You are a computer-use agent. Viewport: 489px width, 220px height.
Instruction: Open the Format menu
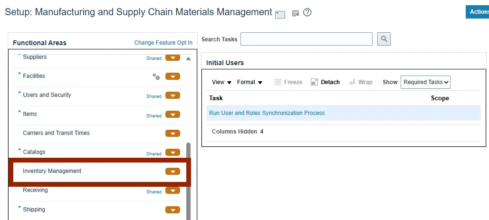tap(249, 82)
